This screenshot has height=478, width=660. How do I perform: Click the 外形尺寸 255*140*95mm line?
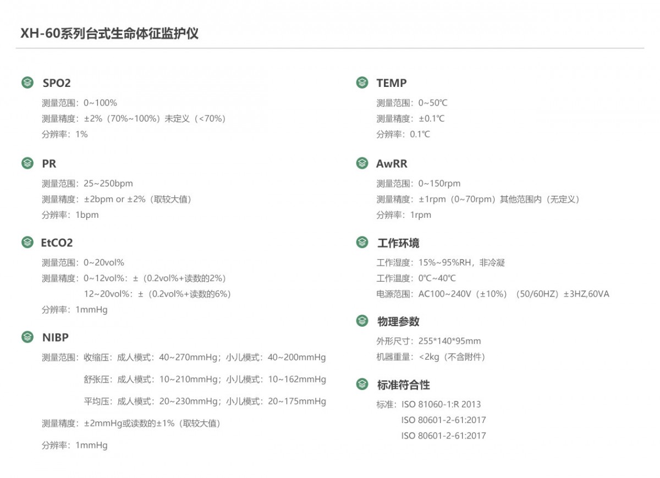click(428, 341)
